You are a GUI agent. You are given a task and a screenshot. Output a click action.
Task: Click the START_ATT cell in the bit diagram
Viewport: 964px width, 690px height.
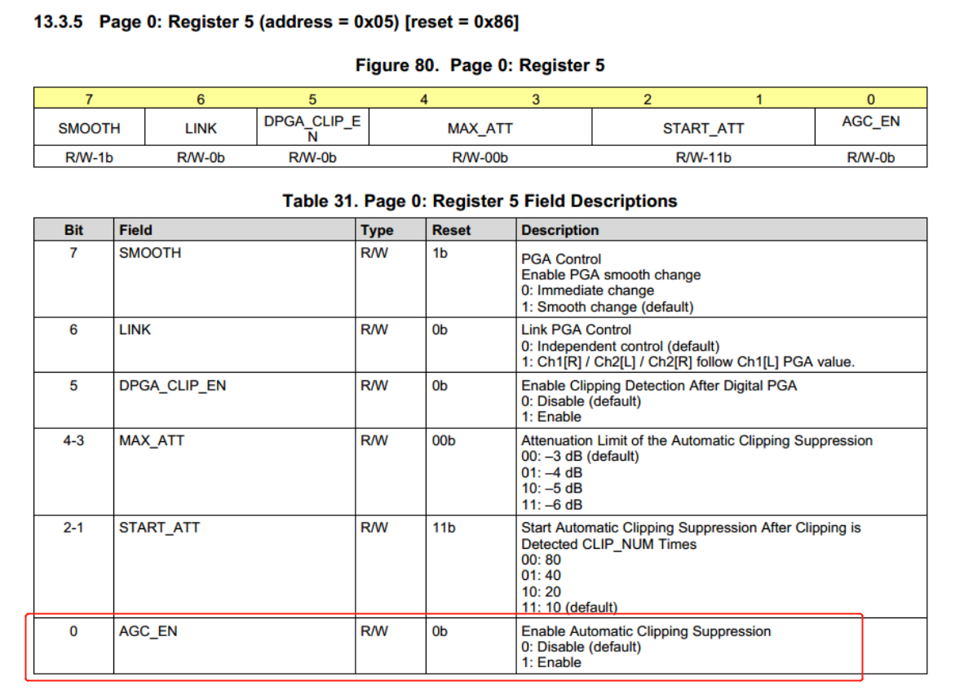coord(703,128)
